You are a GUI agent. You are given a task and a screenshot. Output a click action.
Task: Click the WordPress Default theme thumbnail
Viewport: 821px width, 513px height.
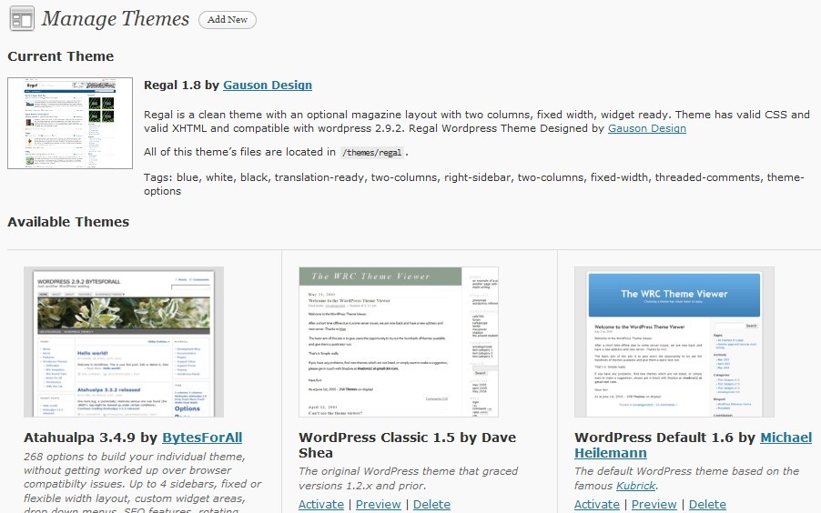coord(674,342)
